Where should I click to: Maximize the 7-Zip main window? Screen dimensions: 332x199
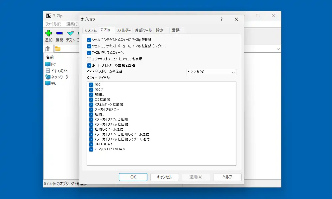pyautogui.click(x=258, y=16)
